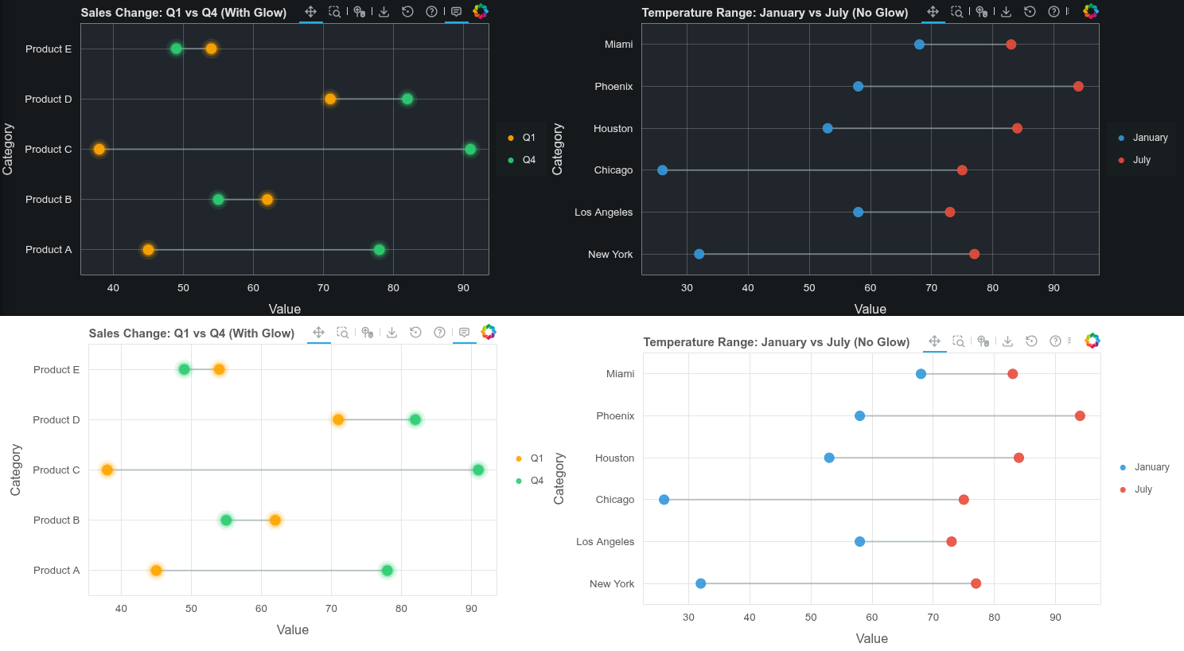
Task: Toggle Hover tool in dark Sales chart toolbar
Action: (457, 12)
